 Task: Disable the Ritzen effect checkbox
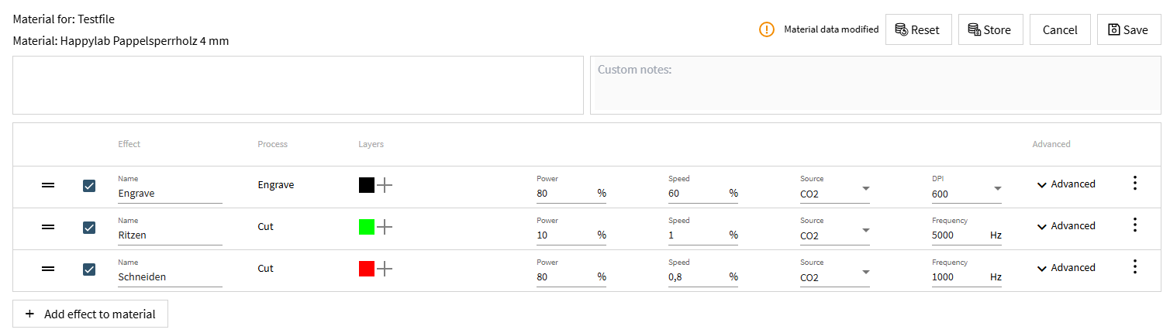[89, 228]
